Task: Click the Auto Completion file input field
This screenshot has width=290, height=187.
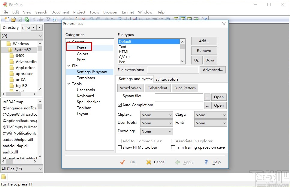Action: coord(179,105)
